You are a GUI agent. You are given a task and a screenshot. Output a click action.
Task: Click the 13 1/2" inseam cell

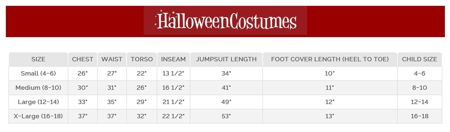173,74
